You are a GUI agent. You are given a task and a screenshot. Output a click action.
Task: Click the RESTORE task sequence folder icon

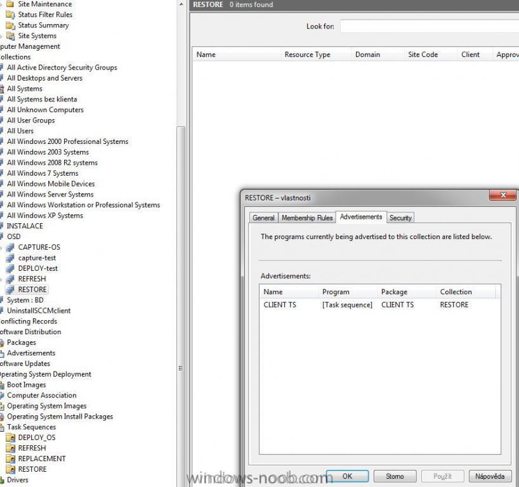point(10,469)
